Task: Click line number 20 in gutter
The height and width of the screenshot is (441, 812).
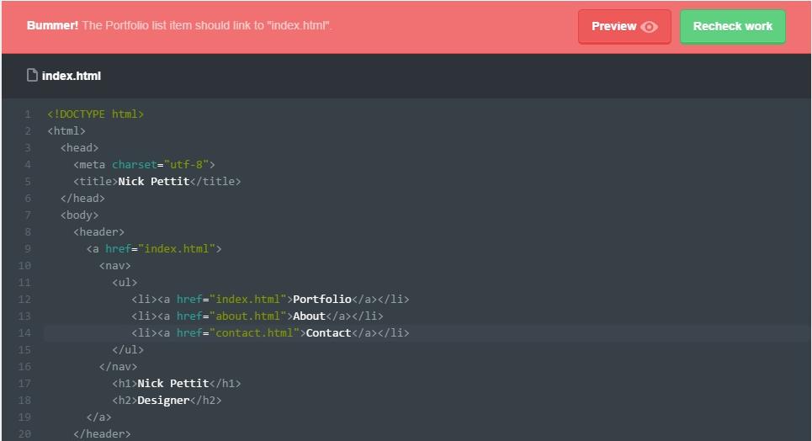Action: [x=24, y=434]
